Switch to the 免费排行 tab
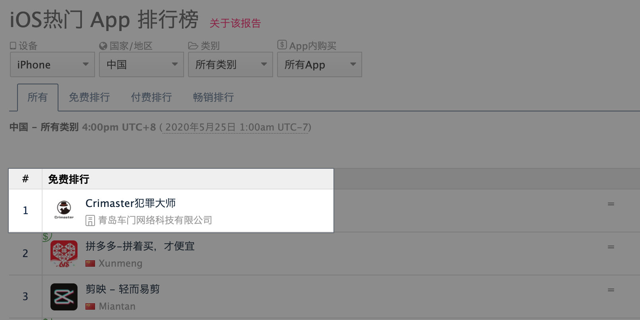This screenshot has height=320, width=640. (89, 97)
